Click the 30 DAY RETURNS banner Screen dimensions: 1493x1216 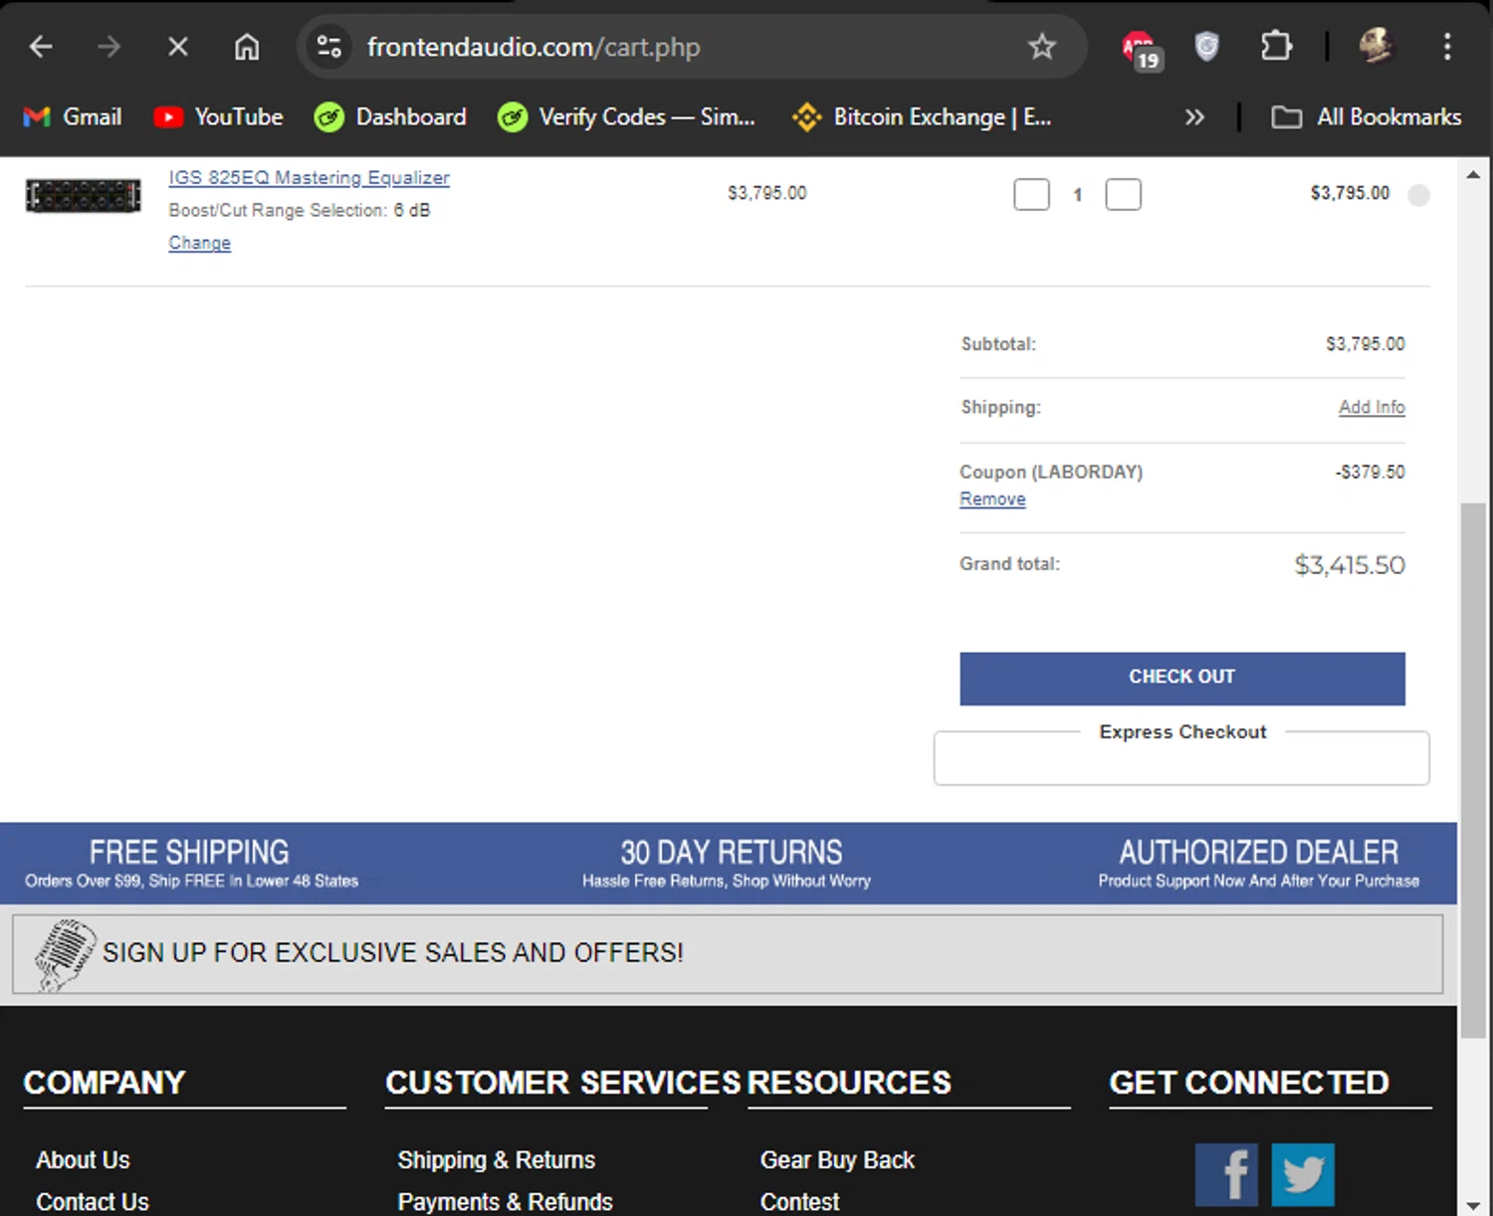[728, 864]
